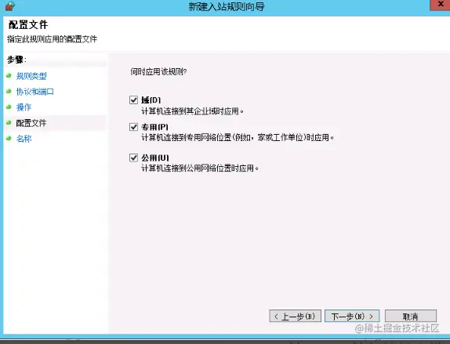Click the firewall wizard title bar icon
This screenshot has height=344, width=450.
coord(9,5)
